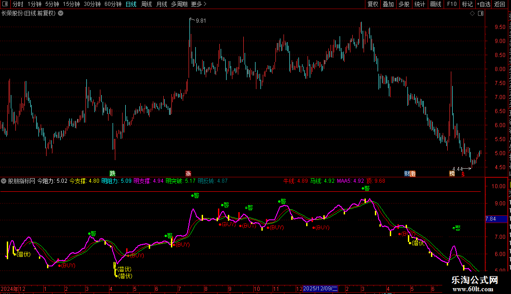511x294 pixels.
Task: Switch to 周线 weekly chart
Action: 147,4
